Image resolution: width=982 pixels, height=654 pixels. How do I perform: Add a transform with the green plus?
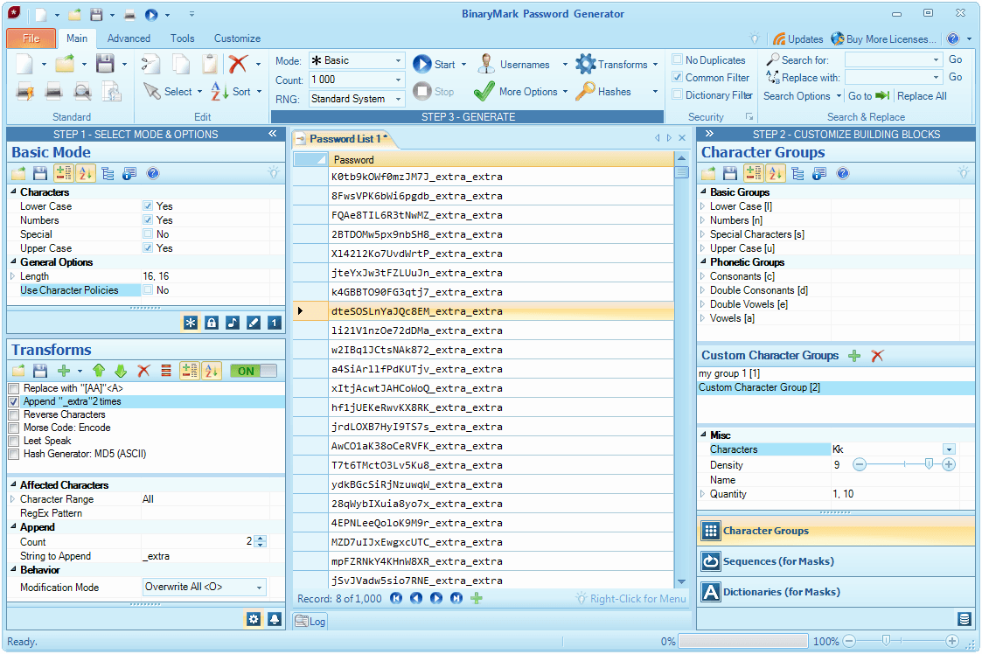click(63, 371)
